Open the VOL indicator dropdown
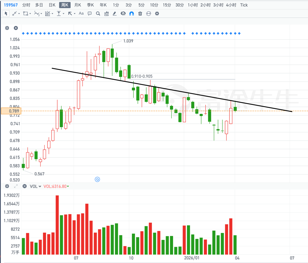 35,186
